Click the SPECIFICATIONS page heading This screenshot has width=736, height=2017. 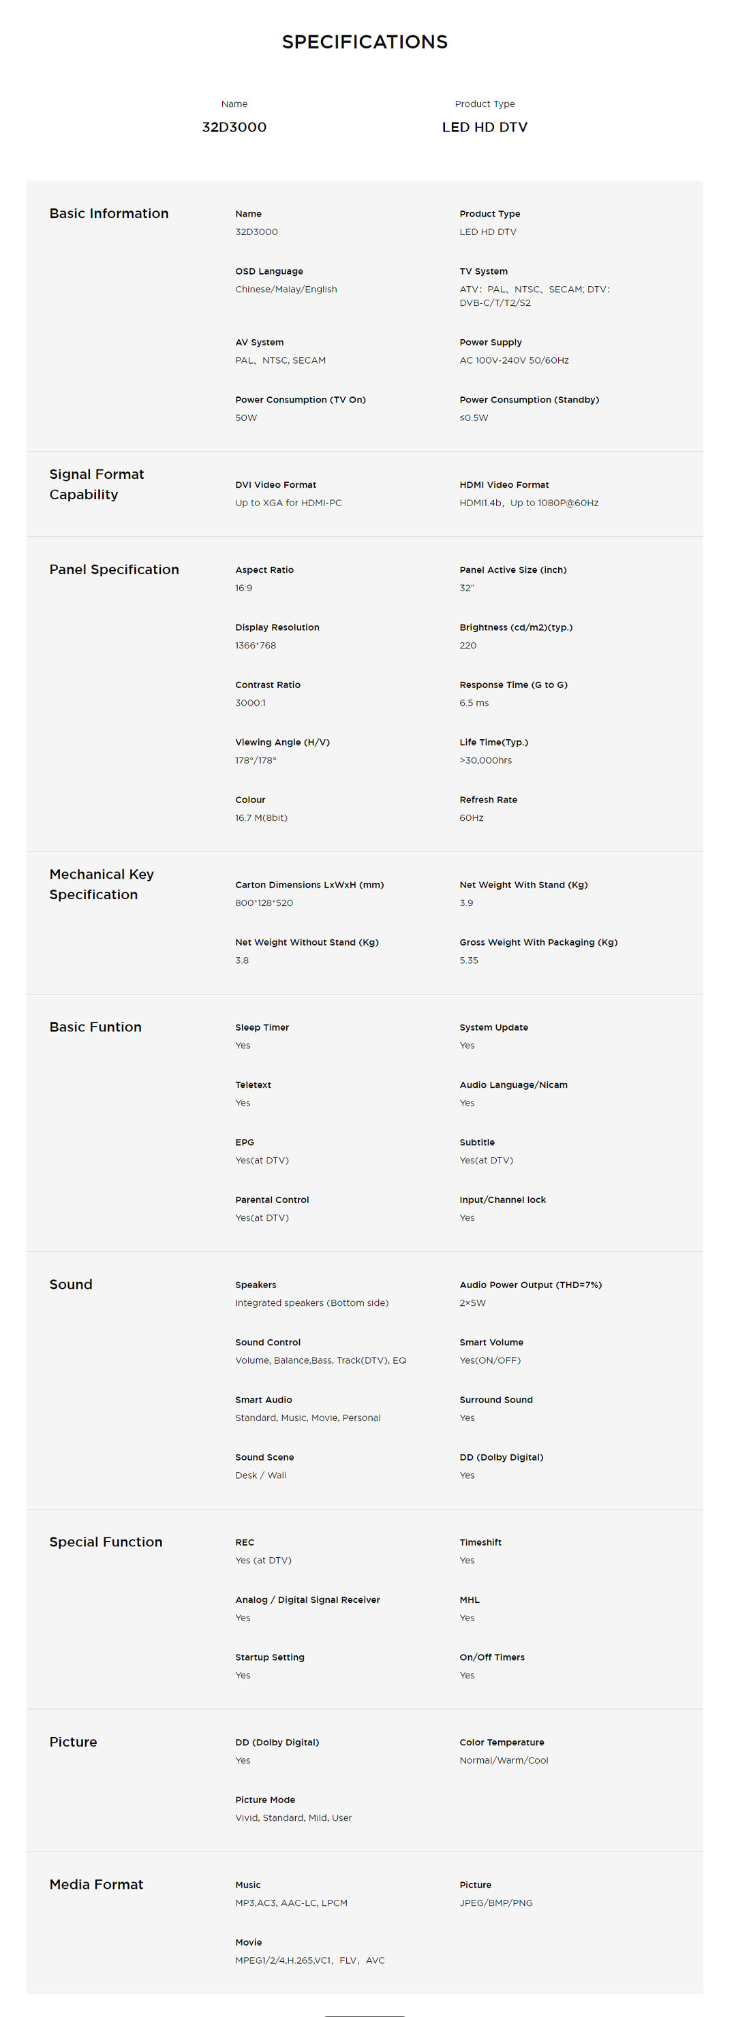pos(364,42)
